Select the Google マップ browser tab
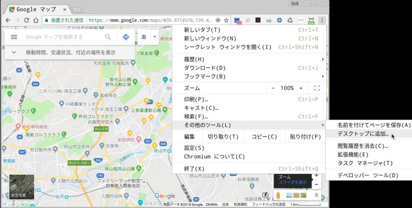The image size is (412, 208). click(x=38, y=10)
